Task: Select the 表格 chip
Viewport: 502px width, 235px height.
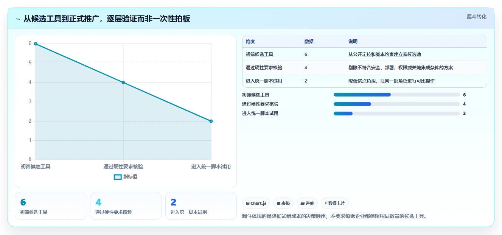Action: (283, 203)
